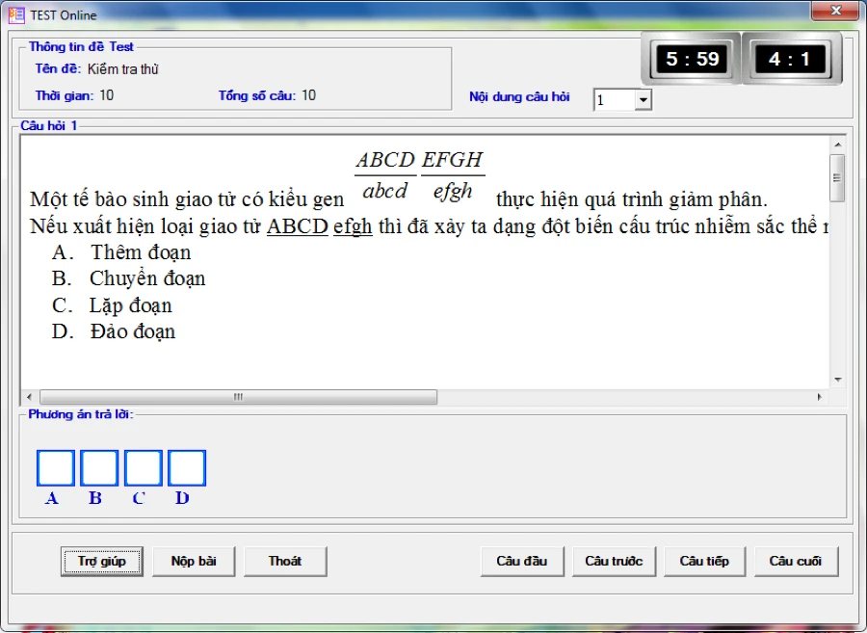
Task: Click the TEST Online app icon in title bar
Action: click(x=16, y=14)
